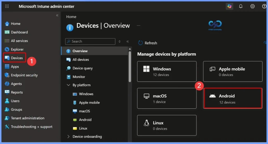This screenshot has height=144, width=268.
Task: Open the Android 12 devices card
Action: click(233, 98)
